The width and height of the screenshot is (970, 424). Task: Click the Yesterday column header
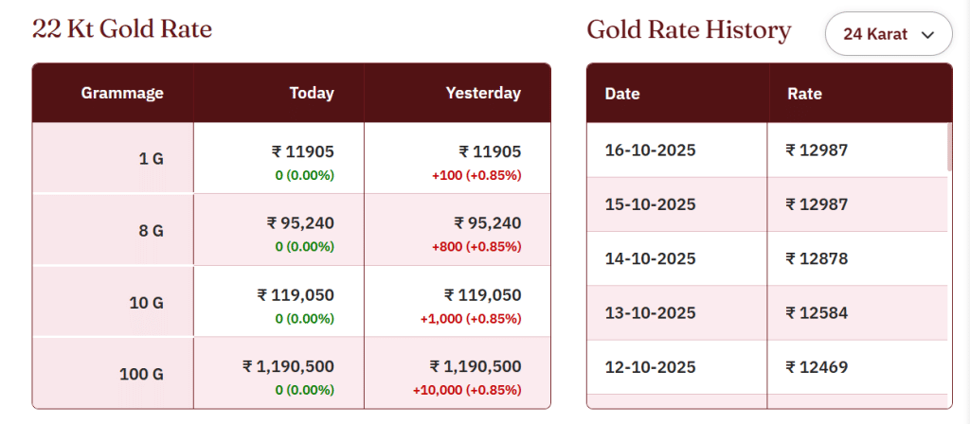point(483,93)
